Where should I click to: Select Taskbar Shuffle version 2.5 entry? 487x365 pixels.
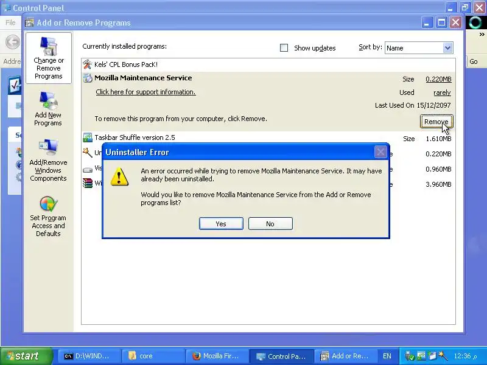coord(135,137)
